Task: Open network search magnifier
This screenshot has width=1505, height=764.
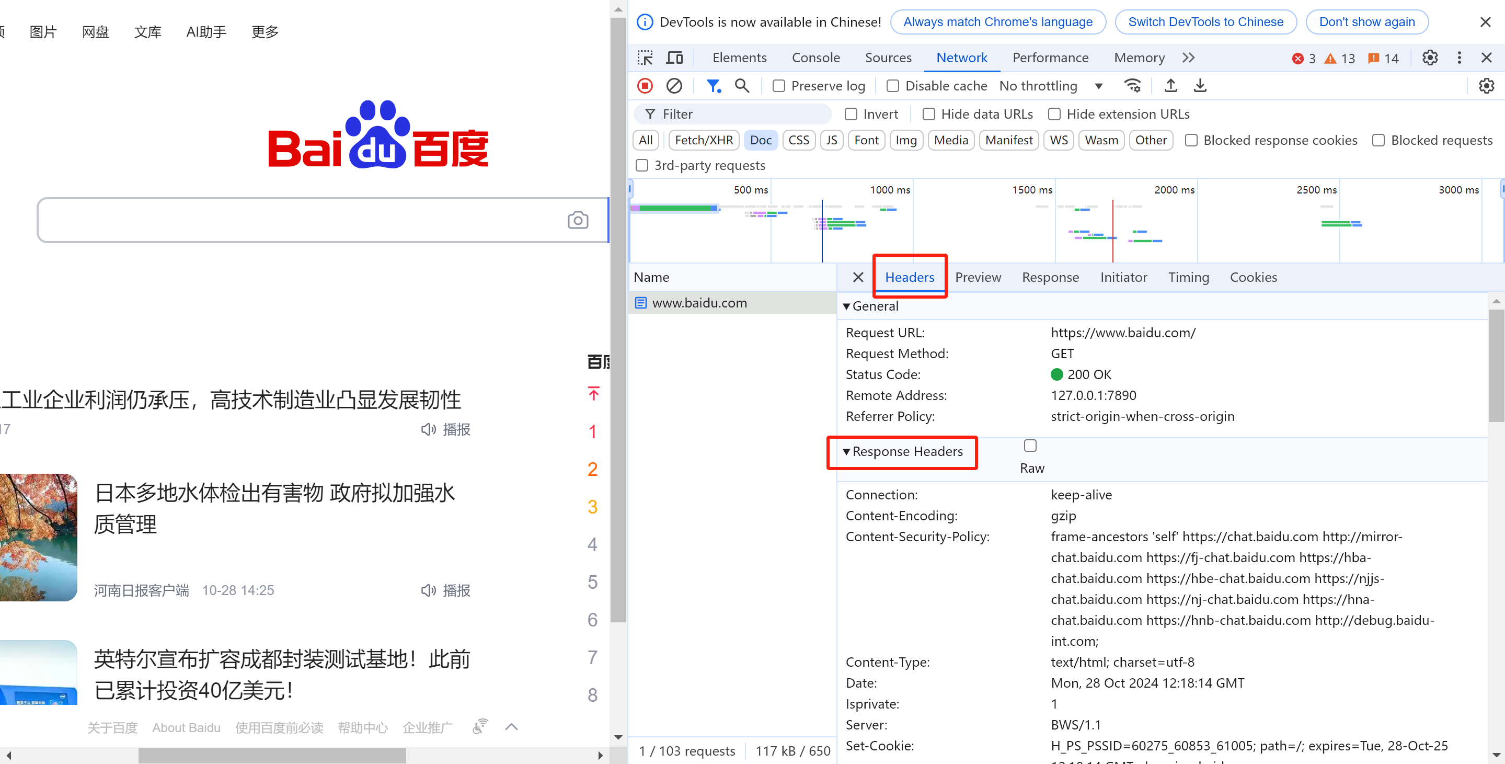Action: click(742, 86)
